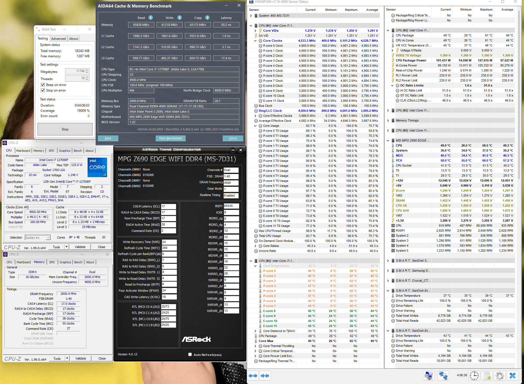Click CAS# Latency (tCL) field in Timing Configurator

pos(168,206)
